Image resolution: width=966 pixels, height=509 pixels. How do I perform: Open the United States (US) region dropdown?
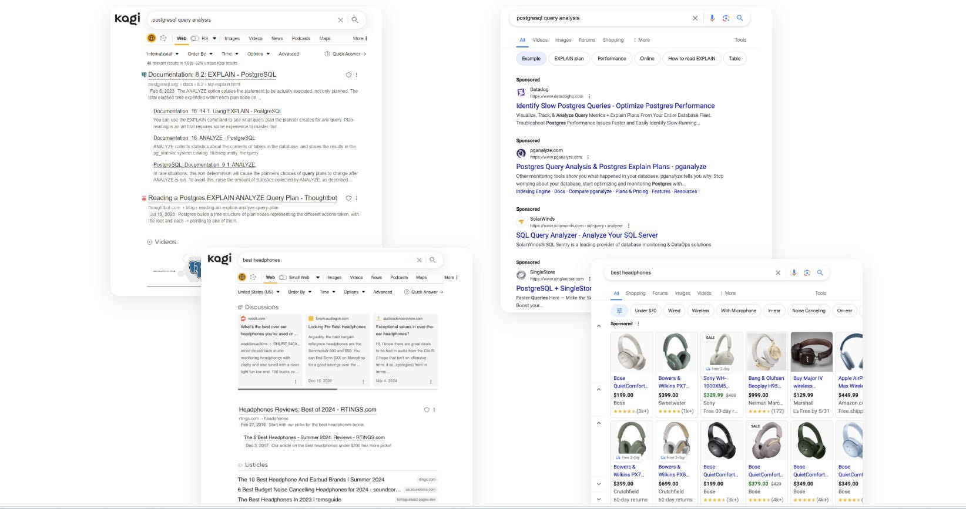click(x=258, y=292)
